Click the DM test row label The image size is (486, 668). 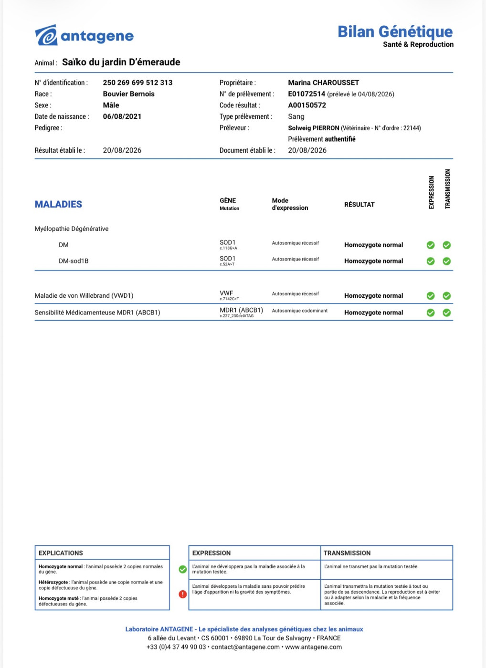pos(63,245)
